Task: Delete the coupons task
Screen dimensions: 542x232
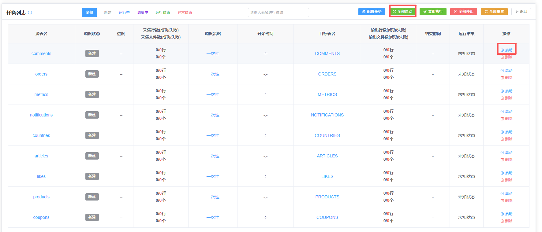Action: click(x=506, y=221)
